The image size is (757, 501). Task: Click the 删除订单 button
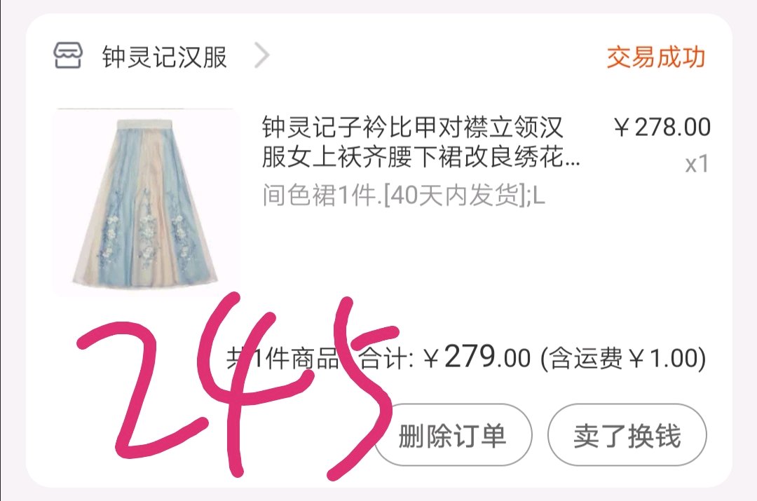pyautogui.click(x=453, y=435)
